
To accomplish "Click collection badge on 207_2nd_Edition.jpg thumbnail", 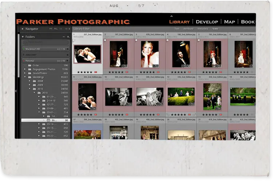I will (x=99, y=61).
